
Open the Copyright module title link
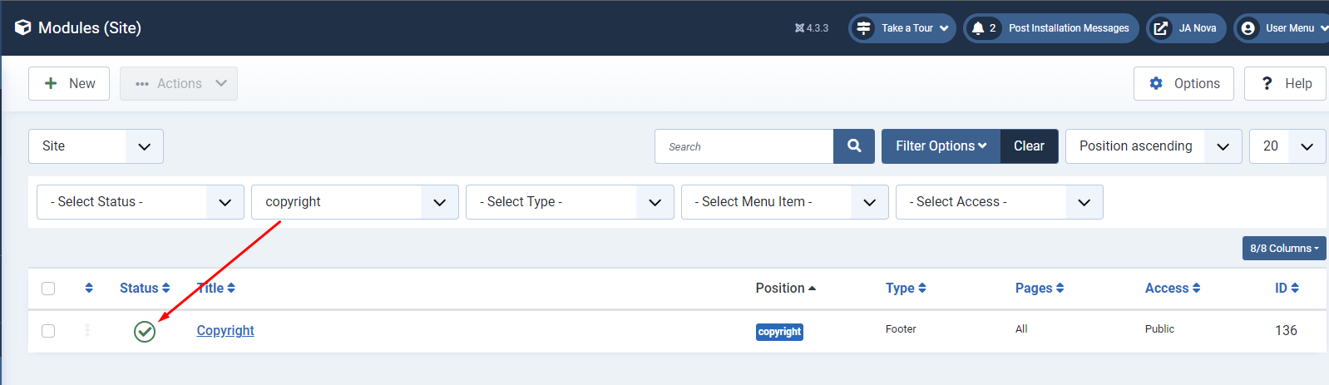pos(225,330)
